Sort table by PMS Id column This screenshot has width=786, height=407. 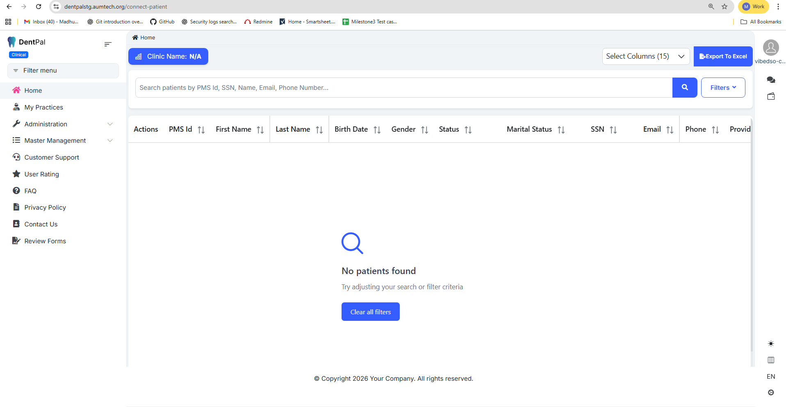[201, 130]
